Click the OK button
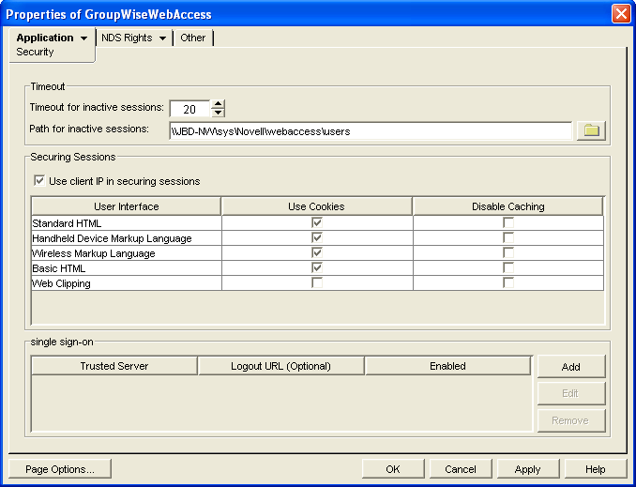 click(x=392, y=469)
